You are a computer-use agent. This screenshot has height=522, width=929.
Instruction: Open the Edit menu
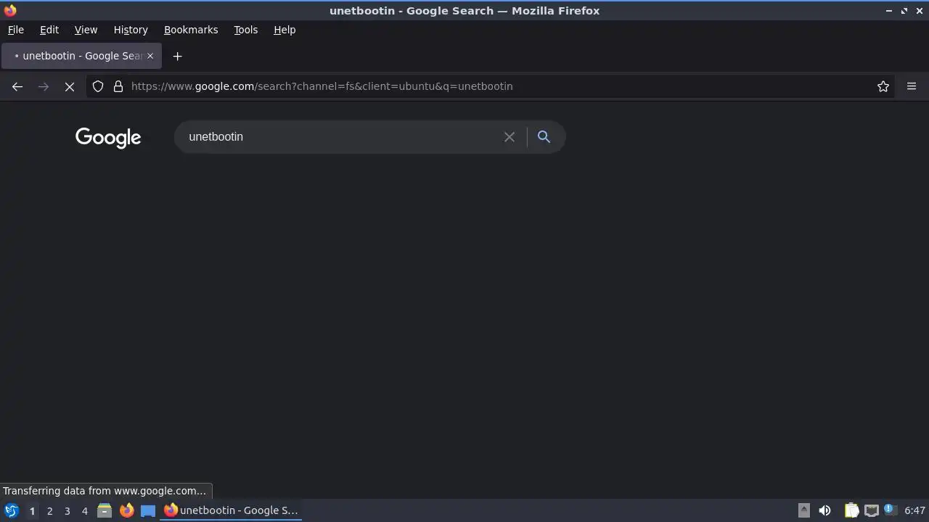[49, 30]
